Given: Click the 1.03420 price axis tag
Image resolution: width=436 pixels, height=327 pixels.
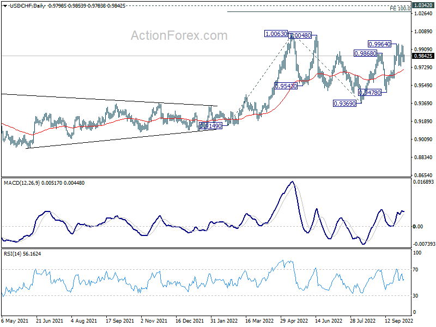Looking at the screenshot, I should (423, 5).
